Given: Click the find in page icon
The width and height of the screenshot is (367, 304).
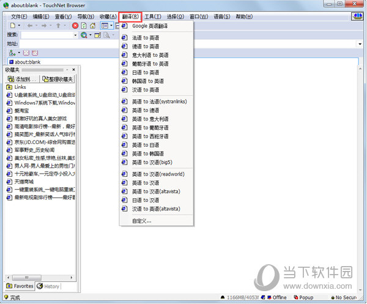Looking at the screenshot, I should (x=106, y=35).
